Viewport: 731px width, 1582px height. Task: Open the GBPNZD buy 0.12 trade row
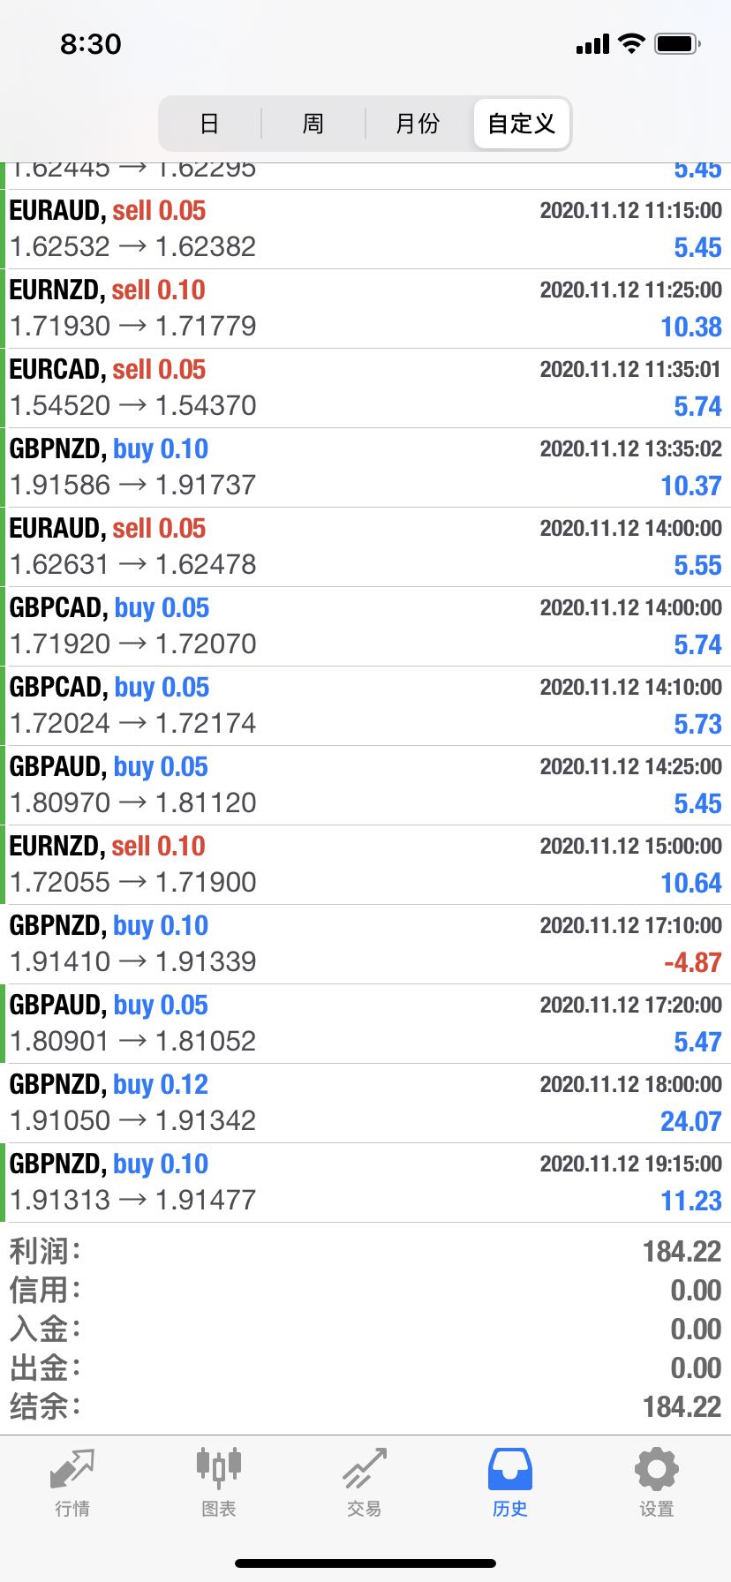(365, 1103)
